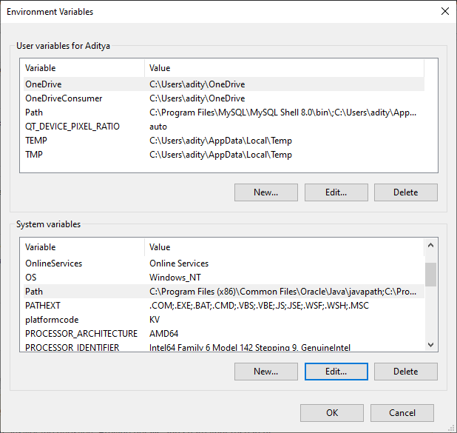Select the PROCESSOR_ARCHITECTURE variable
The image size is (457, 433).
[x=81, y=334]
